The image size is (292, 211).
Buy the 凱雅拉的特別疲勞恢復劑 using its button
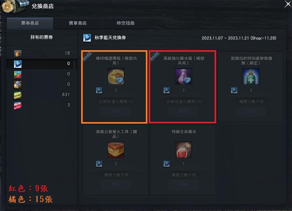(251, 111)
